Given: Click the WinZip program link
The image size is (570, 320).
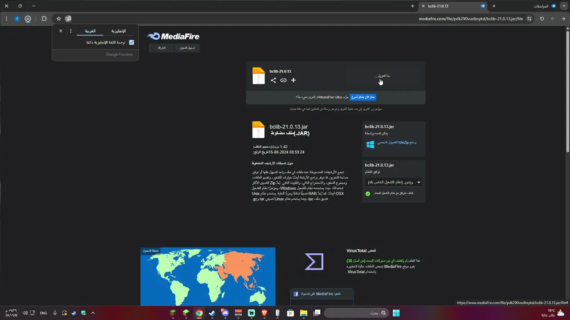Looking at the screenshot, I should coord(397,143).
